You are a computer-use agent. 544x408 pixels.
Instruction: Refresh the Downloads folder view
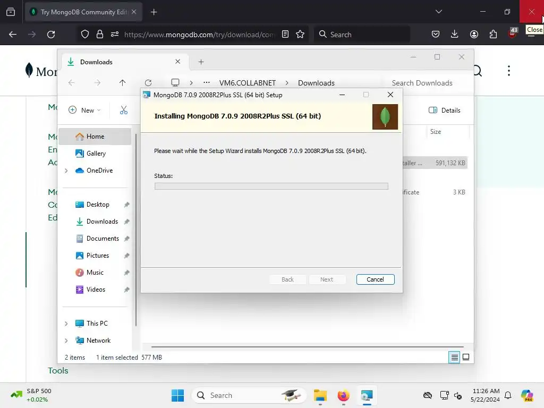tap(148, 82)
